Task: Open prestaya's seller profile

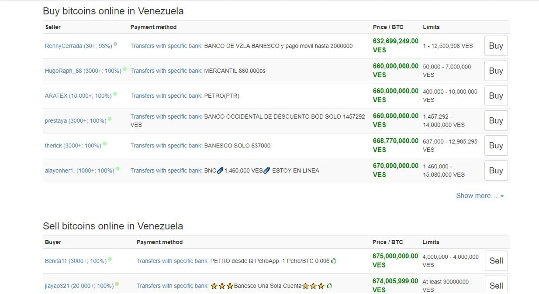Action: click(x=76, y=121)
